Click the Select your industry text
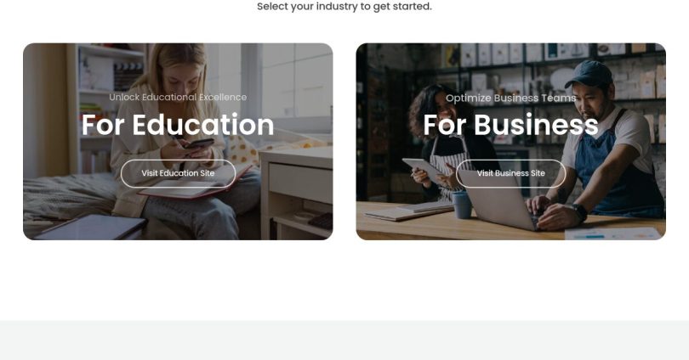Viewport: 689px width, 360px height. click(x=344, y=7)
